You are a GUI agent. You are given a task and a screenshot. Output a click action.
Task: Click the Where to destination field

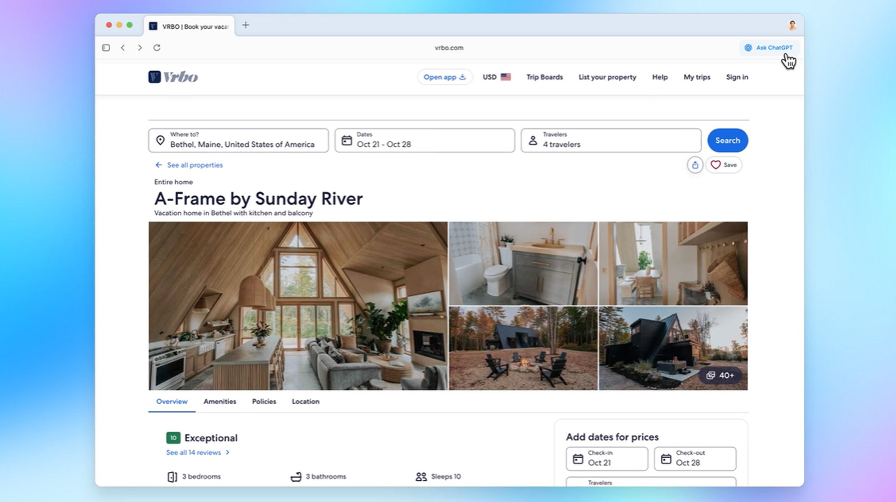point(238,140)
